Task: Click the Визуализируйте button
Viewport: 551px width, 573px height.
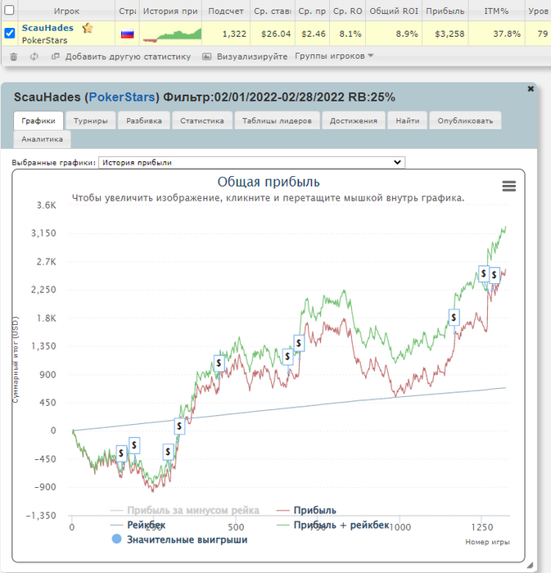Action: pyautogui.click(x=252, y=56)
